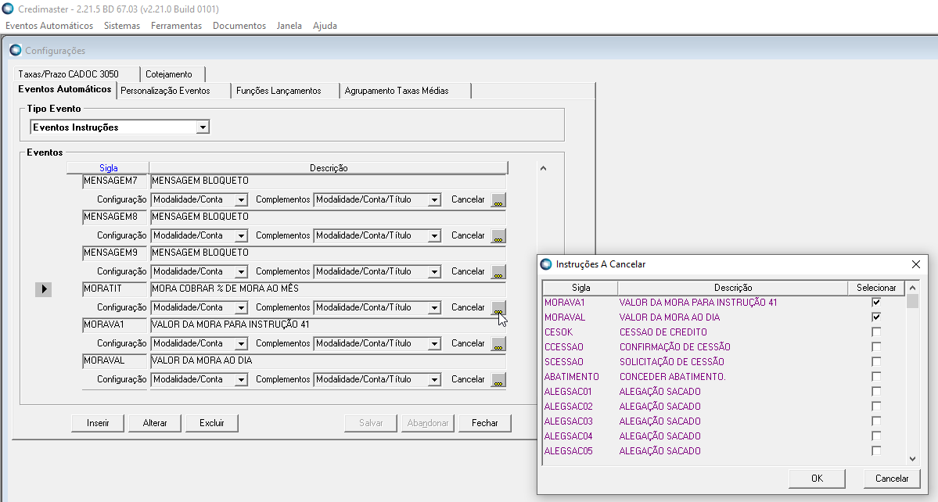This screenshot has width=938, height=502.
Task: Select the ALEGSAC04 sigla cell
Action: pyautogui.click(x=568, y=436)
